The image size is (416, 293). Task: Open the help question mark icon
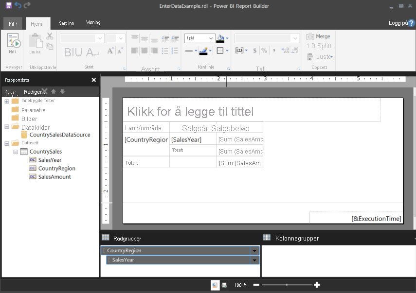pos(411,23)
